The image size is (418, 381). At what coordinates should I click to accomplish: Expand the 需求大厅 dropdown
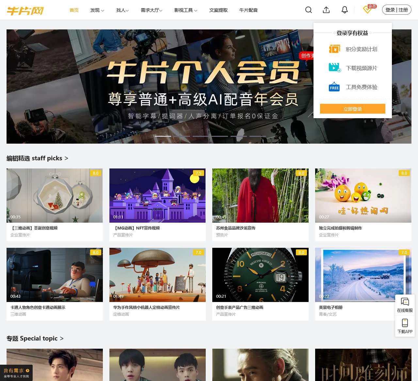coord(152,10)
